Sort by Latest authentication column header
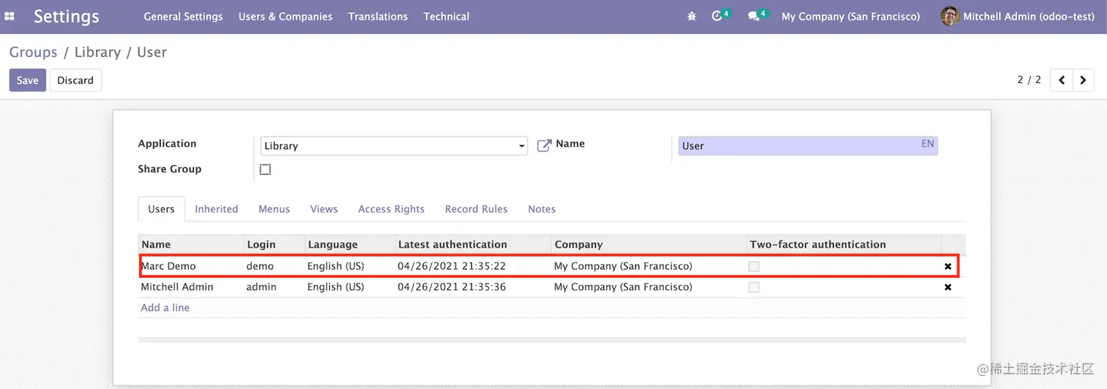The height and width of the screenshot is (389, 1107). click(x=473, y=245)
